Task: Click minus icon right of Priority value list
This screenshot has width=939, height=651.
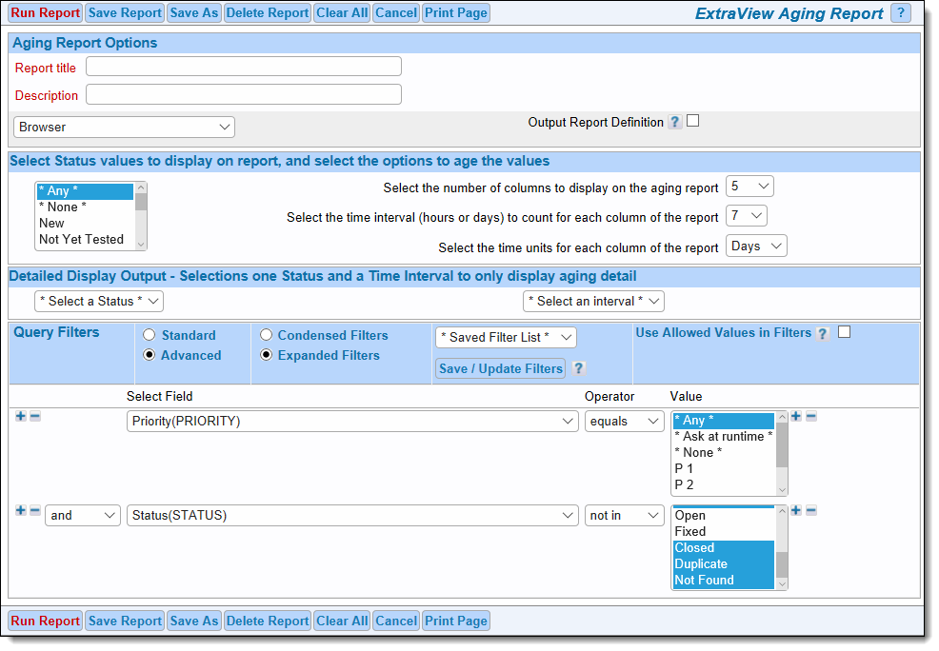Action: click(x=811, y=416)
